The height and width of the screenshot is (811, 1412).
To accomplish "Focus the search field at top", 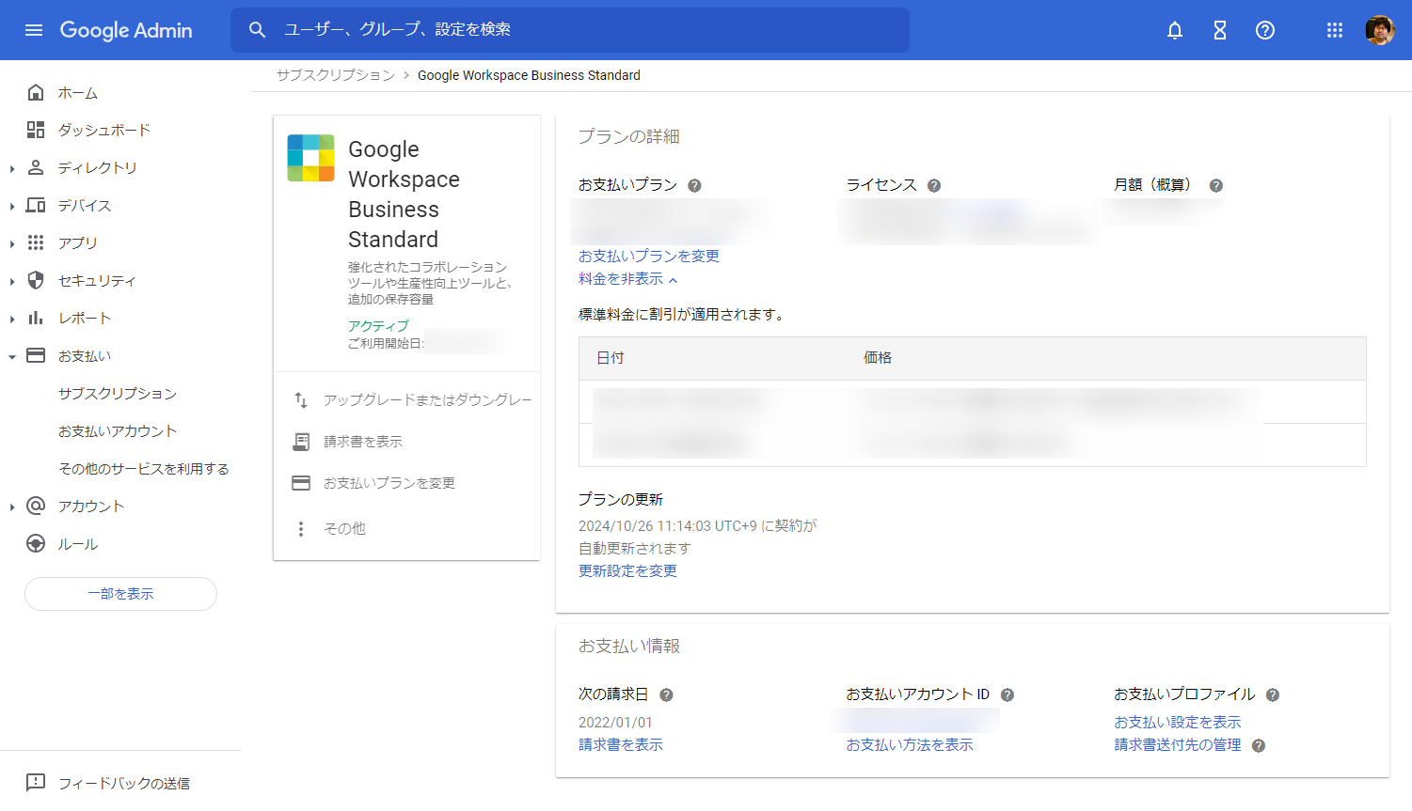I will [583, 30].
